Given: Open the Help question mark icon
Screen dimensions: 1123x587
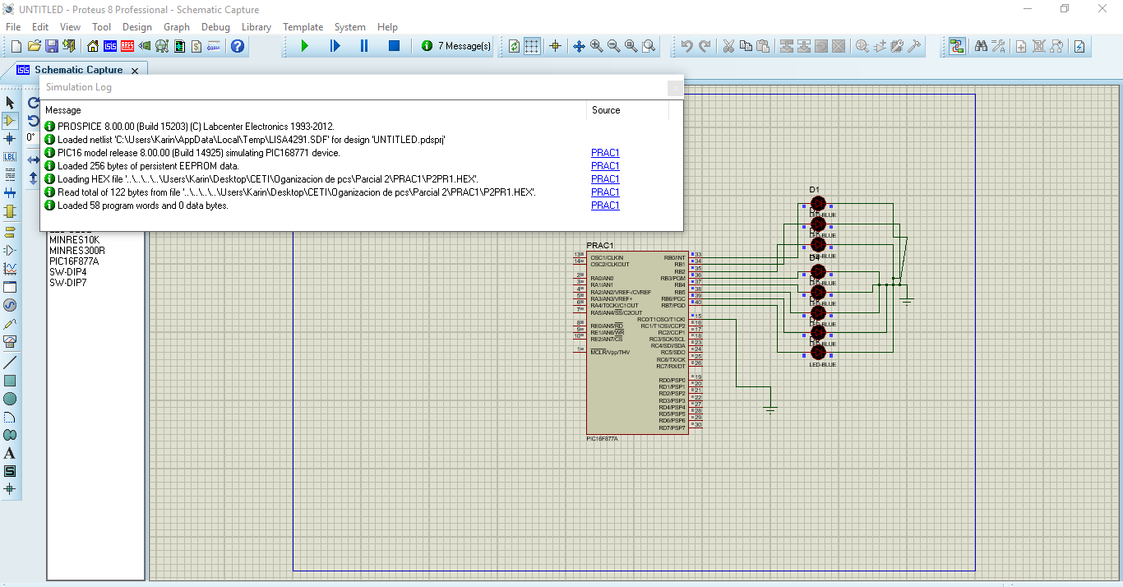Looking at the screenshot, I should (237, 46).
